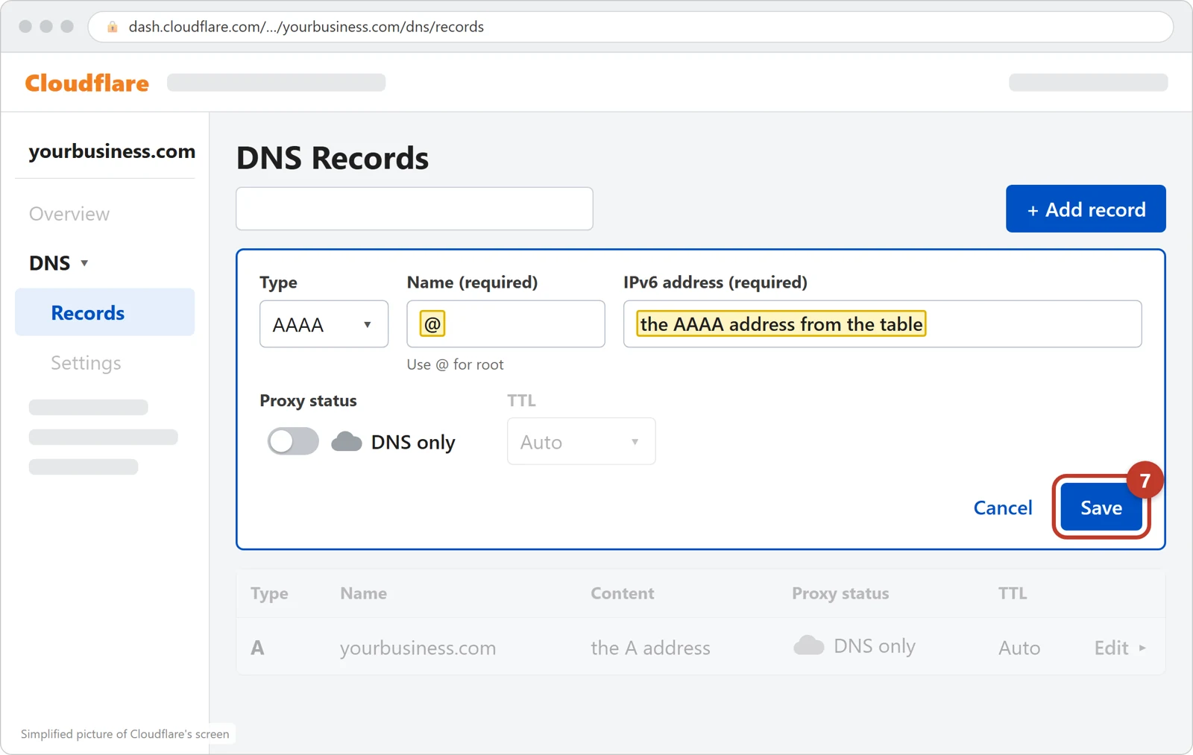The image size is (1193, 755).
Task: Click the yourbusiness.com domain heading in the sidebar
Action: tap(112, 151)
